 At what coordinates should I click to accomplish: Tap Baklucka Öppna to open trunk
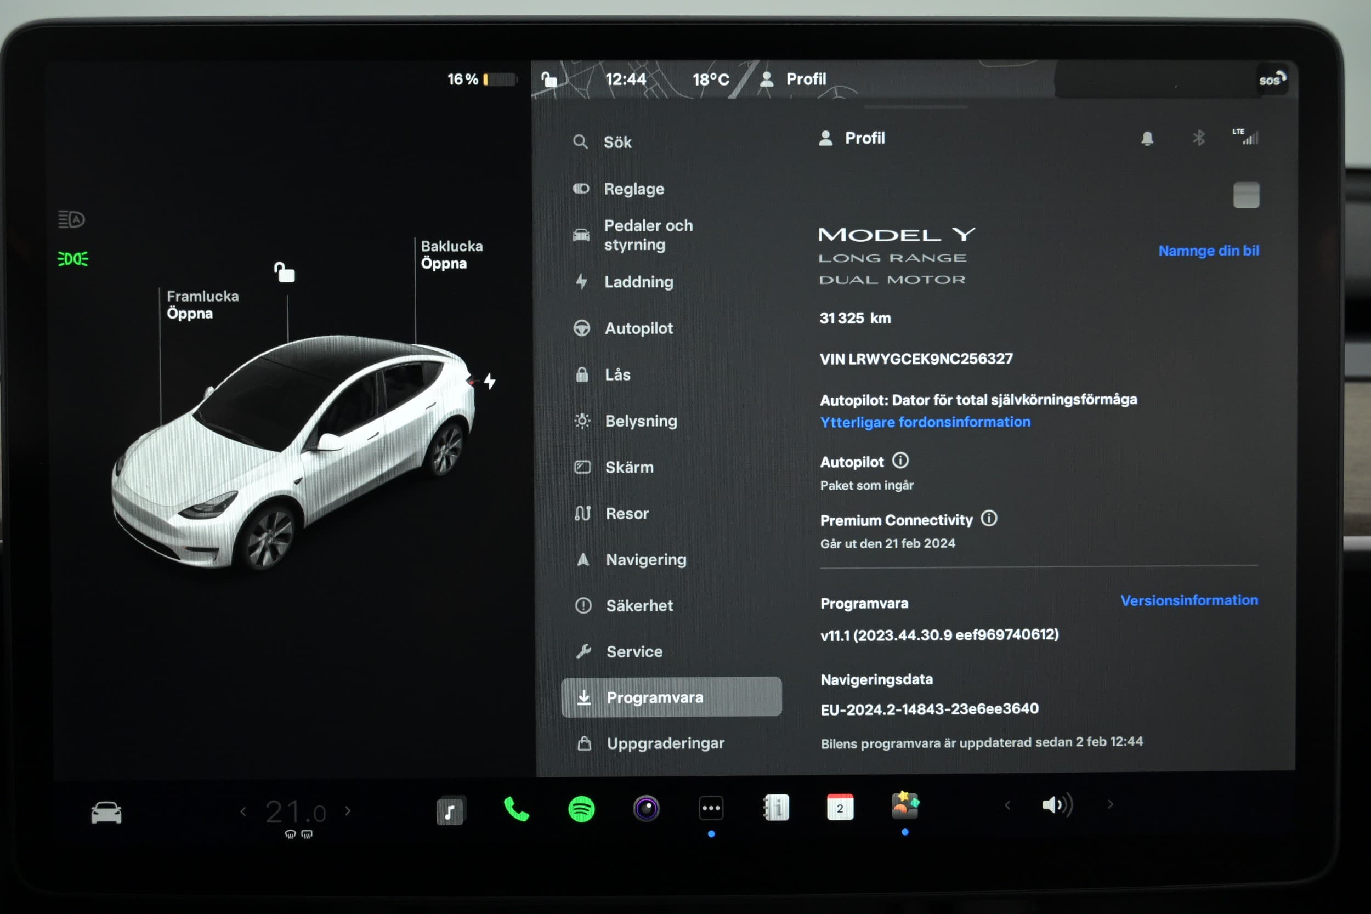coord(452,255)
